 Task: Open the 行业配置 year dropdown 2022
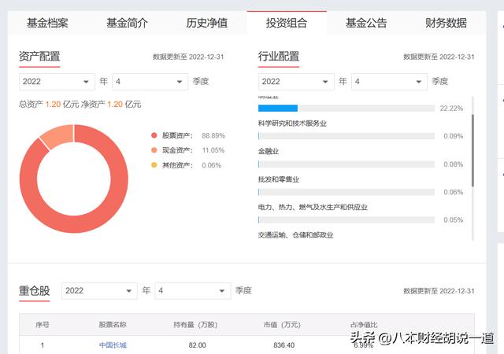[x=296, y=82]
